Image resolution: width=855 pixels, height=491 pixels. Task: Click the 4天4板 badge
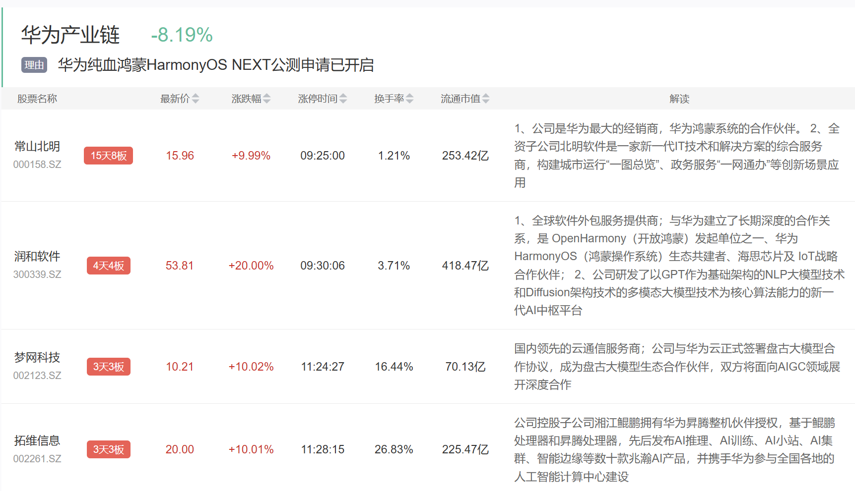tap(109, 266)
